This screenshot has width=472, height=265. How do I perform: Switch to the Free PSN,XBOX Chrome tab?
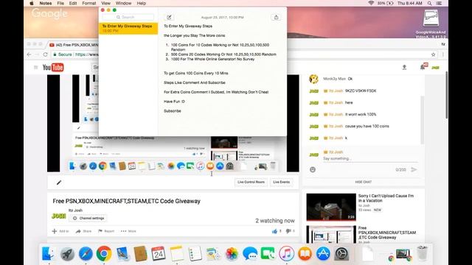point(74,45)
